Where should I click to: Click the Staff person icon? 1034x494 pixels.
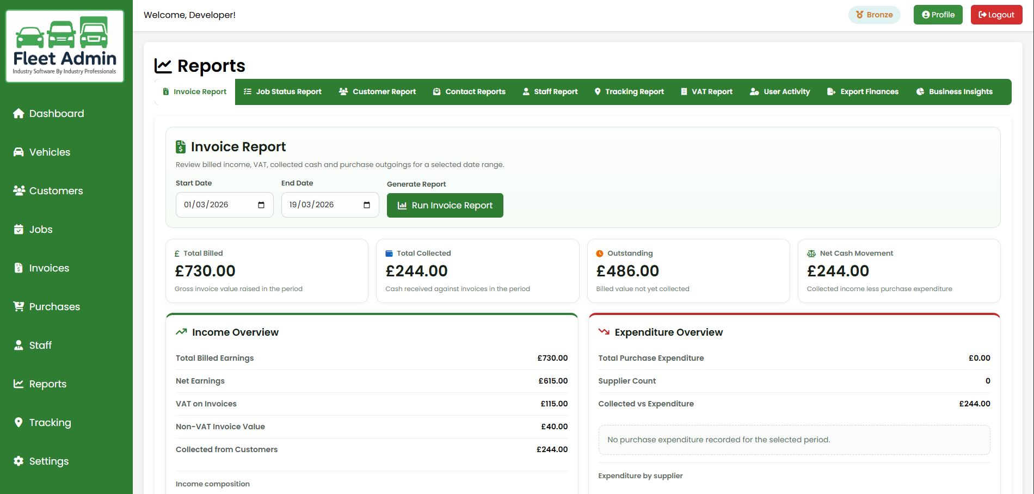tap(19, 345)
